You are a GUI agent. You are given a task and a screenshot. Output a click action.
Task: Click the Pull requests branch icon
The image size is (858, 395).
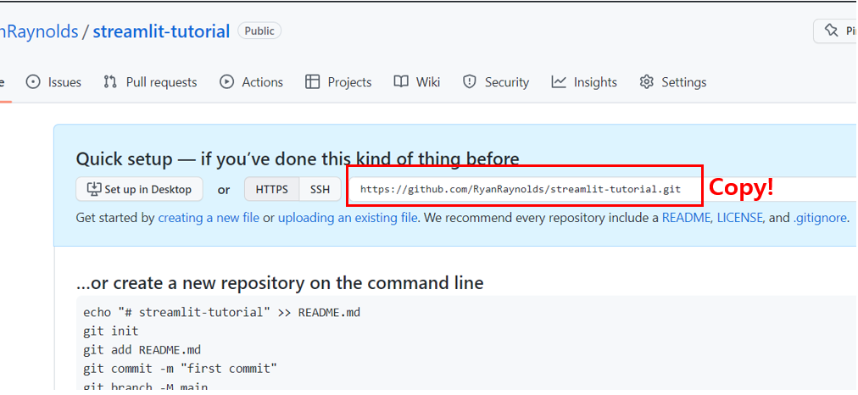point(110,82)
